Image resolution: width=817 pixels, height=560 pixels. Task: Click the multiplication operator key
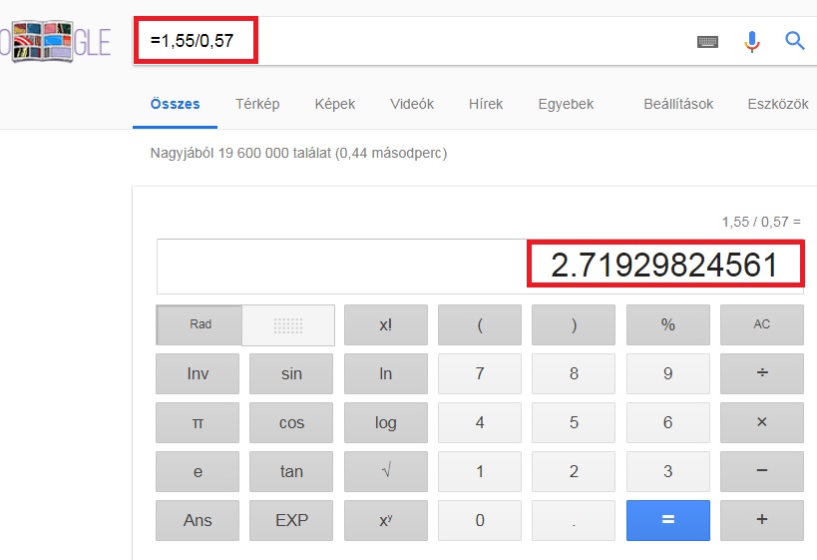click(x=762, y=422)
